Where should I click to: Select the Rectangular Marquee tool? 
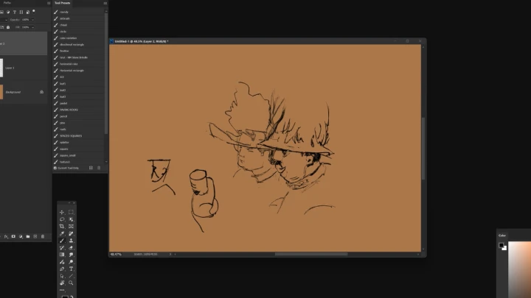(x=71, y=212)
